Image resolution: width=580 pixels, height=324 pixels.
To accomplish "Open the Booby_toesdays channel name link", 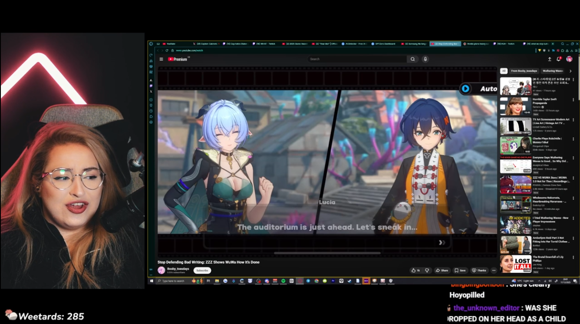I will [x=178, y=269].
